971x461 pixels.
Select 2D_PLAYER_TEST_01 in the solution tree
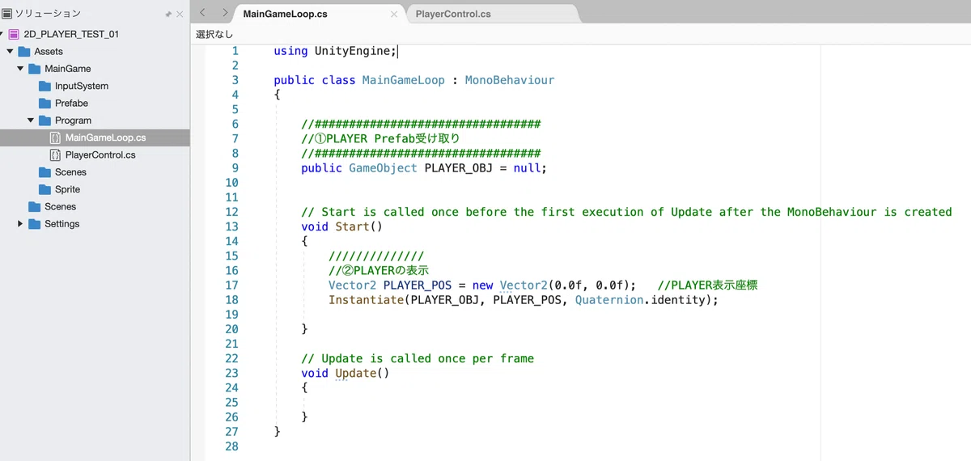(x=71, y=34)
